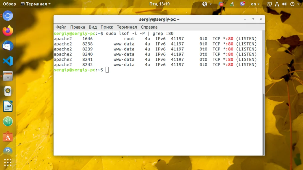Open Atom editor from the dock

pos(8,121)
